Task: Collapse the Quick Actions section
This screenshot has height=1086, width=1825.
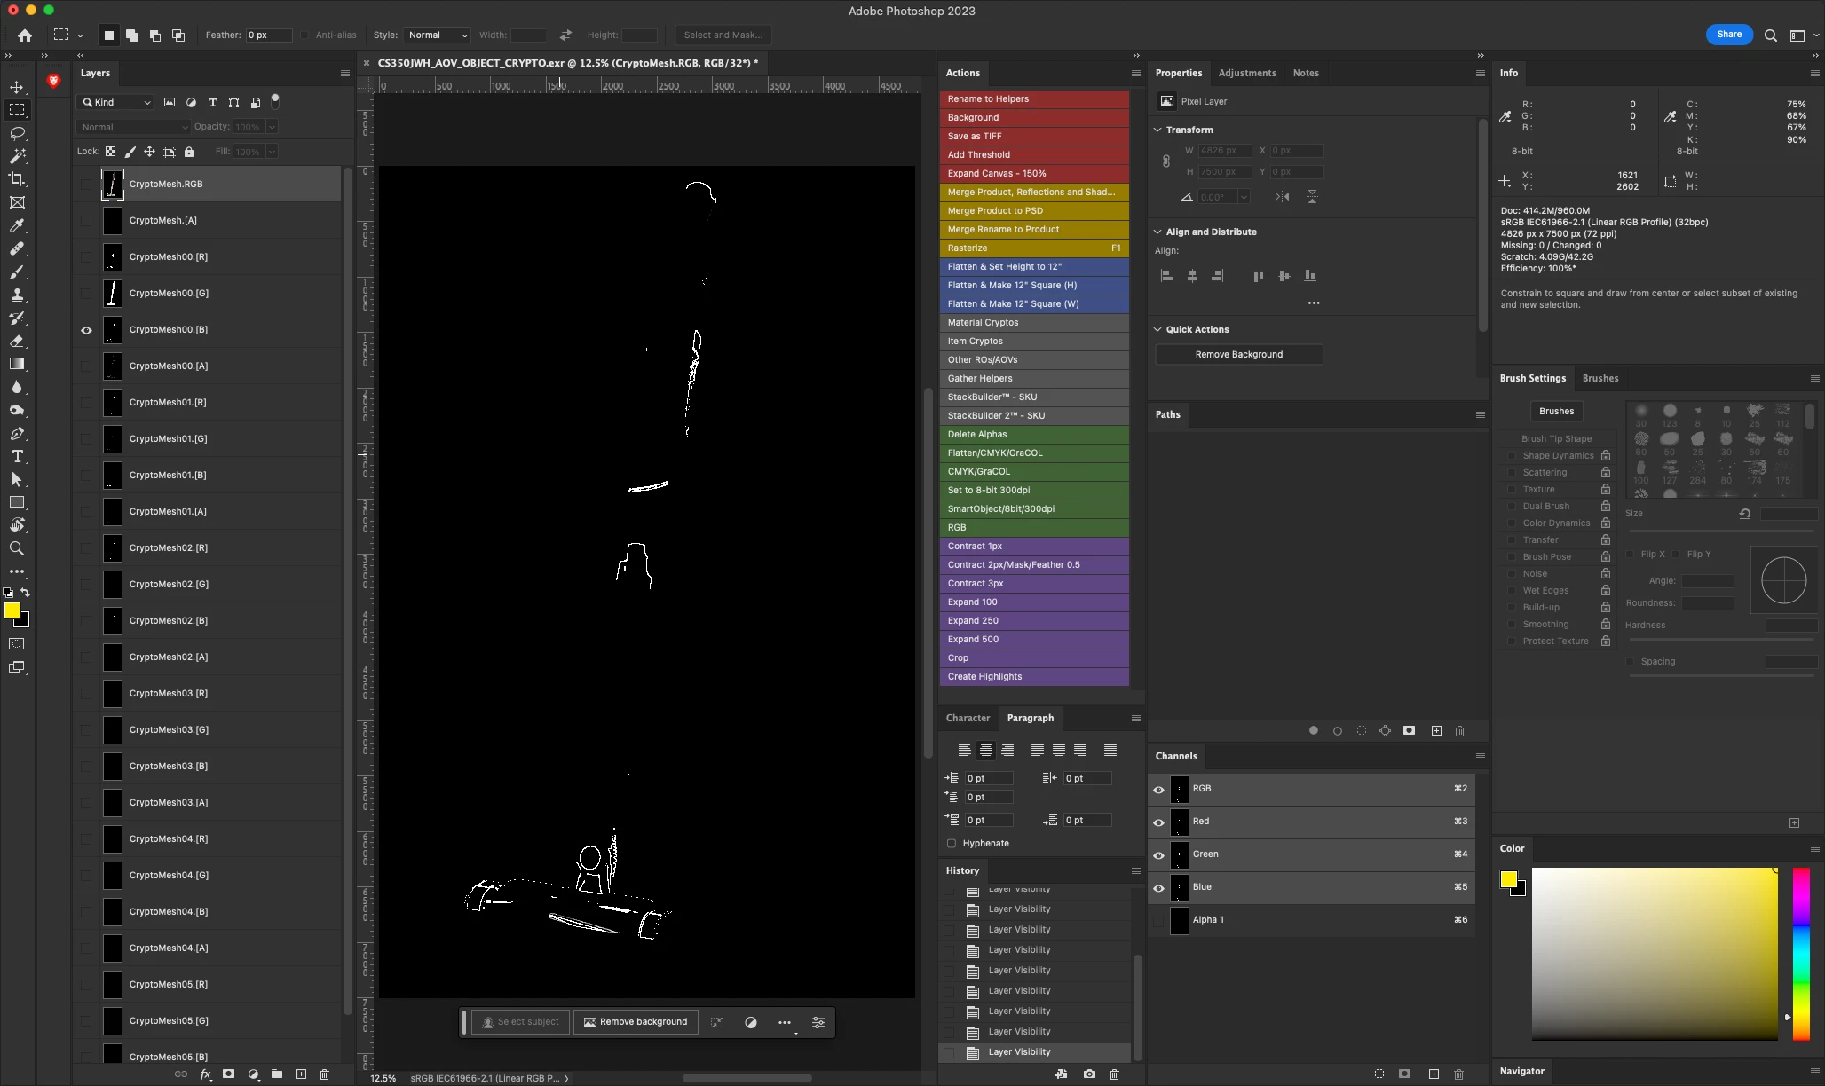Action: (1157, 329)
